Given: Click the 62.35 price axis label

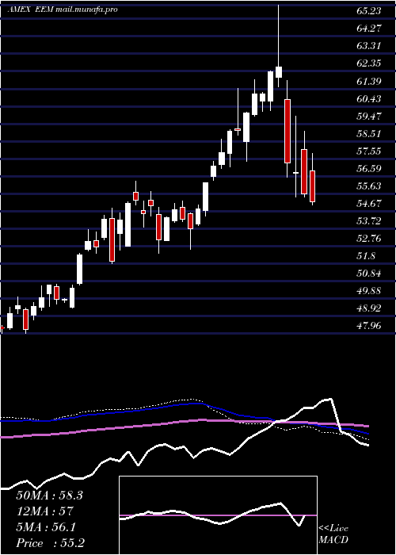Looking at the screenshot, I should point(369,63).
